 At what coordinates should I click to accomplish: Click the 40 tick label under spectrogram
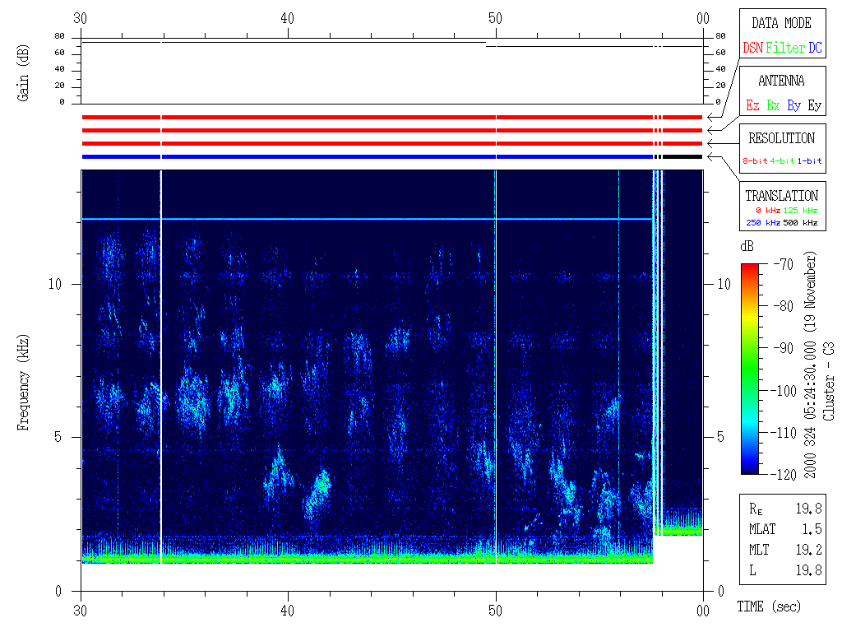point(287,611)
